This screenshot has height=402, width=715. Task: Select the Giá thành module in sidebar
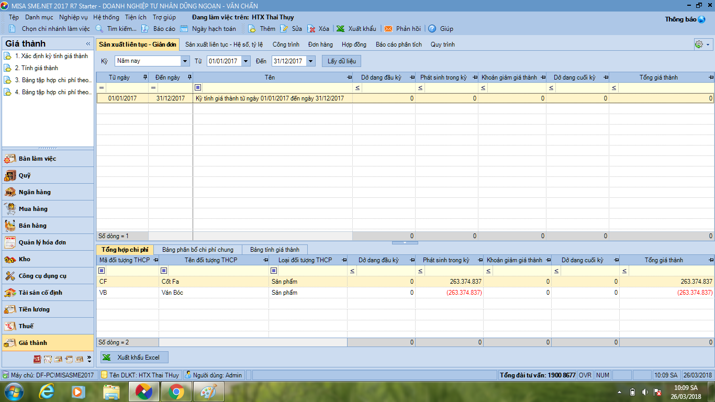point(48,343)
